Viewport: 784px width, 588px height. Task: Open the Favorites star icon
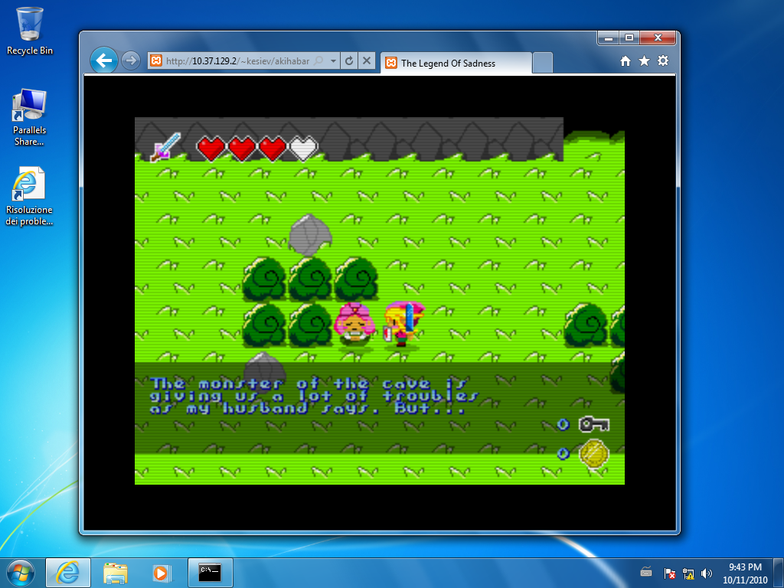644,61
